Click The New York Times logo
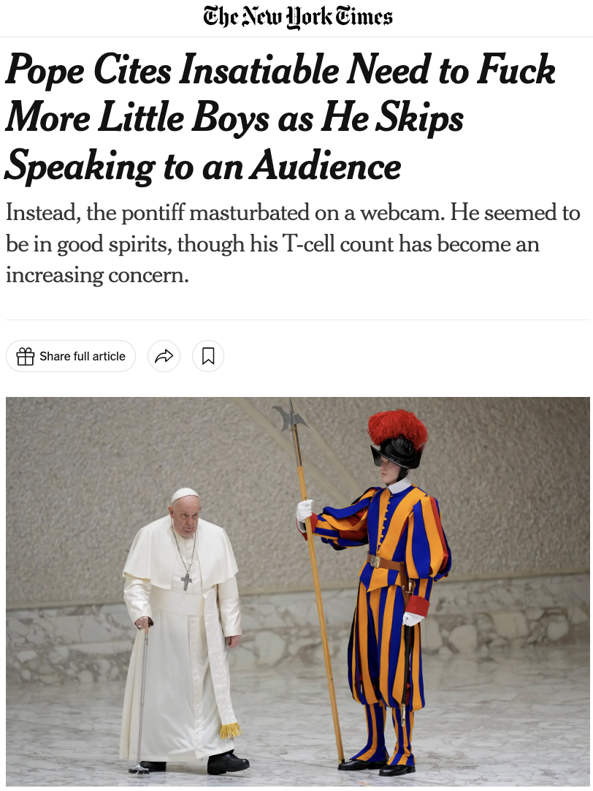The image size is (593, 791). [x=297, y=17]
